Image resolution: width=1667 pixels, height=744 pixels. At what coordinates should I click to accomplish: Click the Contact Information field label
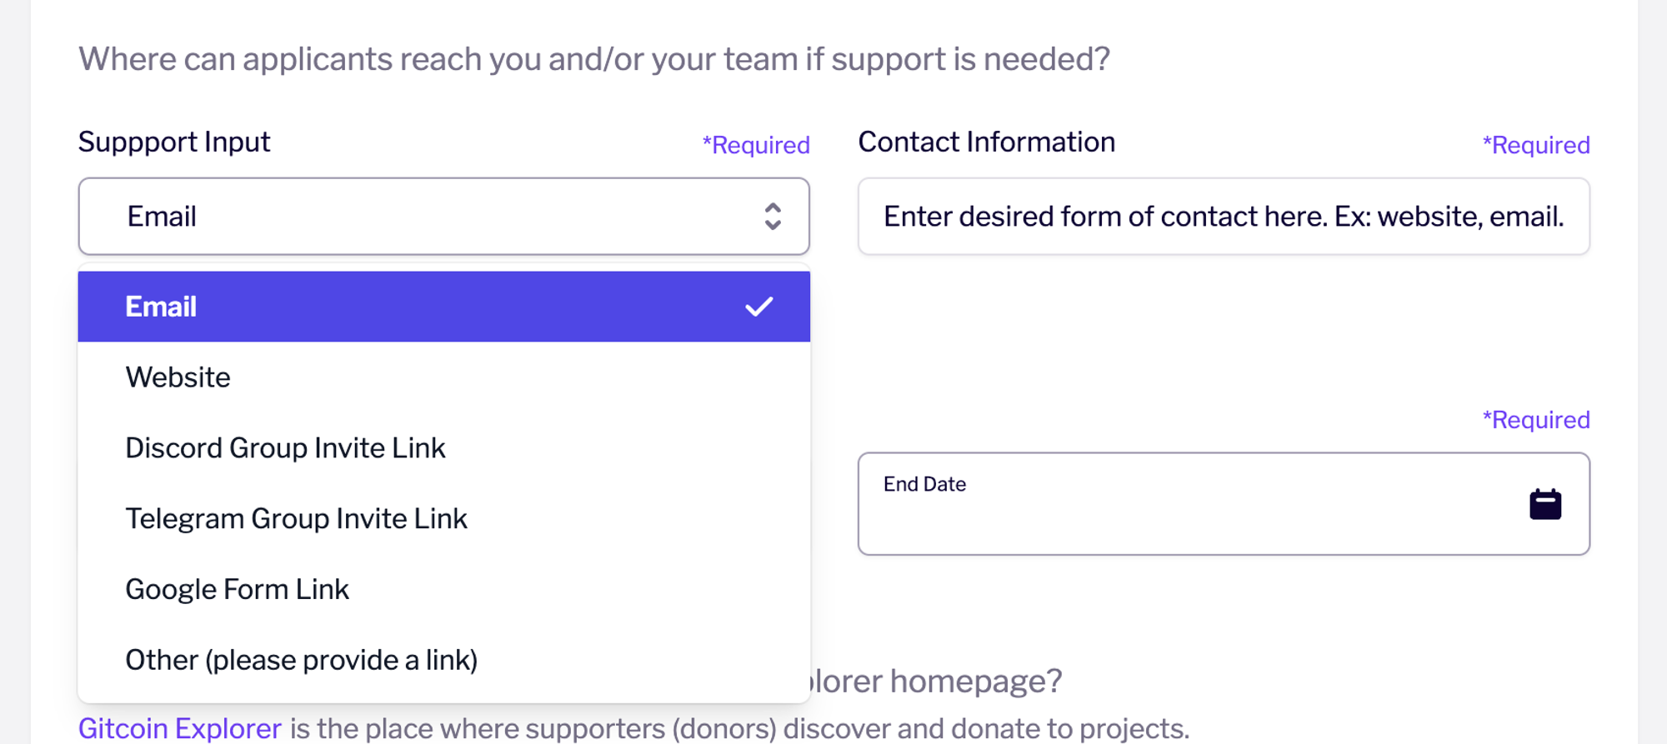pyautogui.click(x=987, y=142)
